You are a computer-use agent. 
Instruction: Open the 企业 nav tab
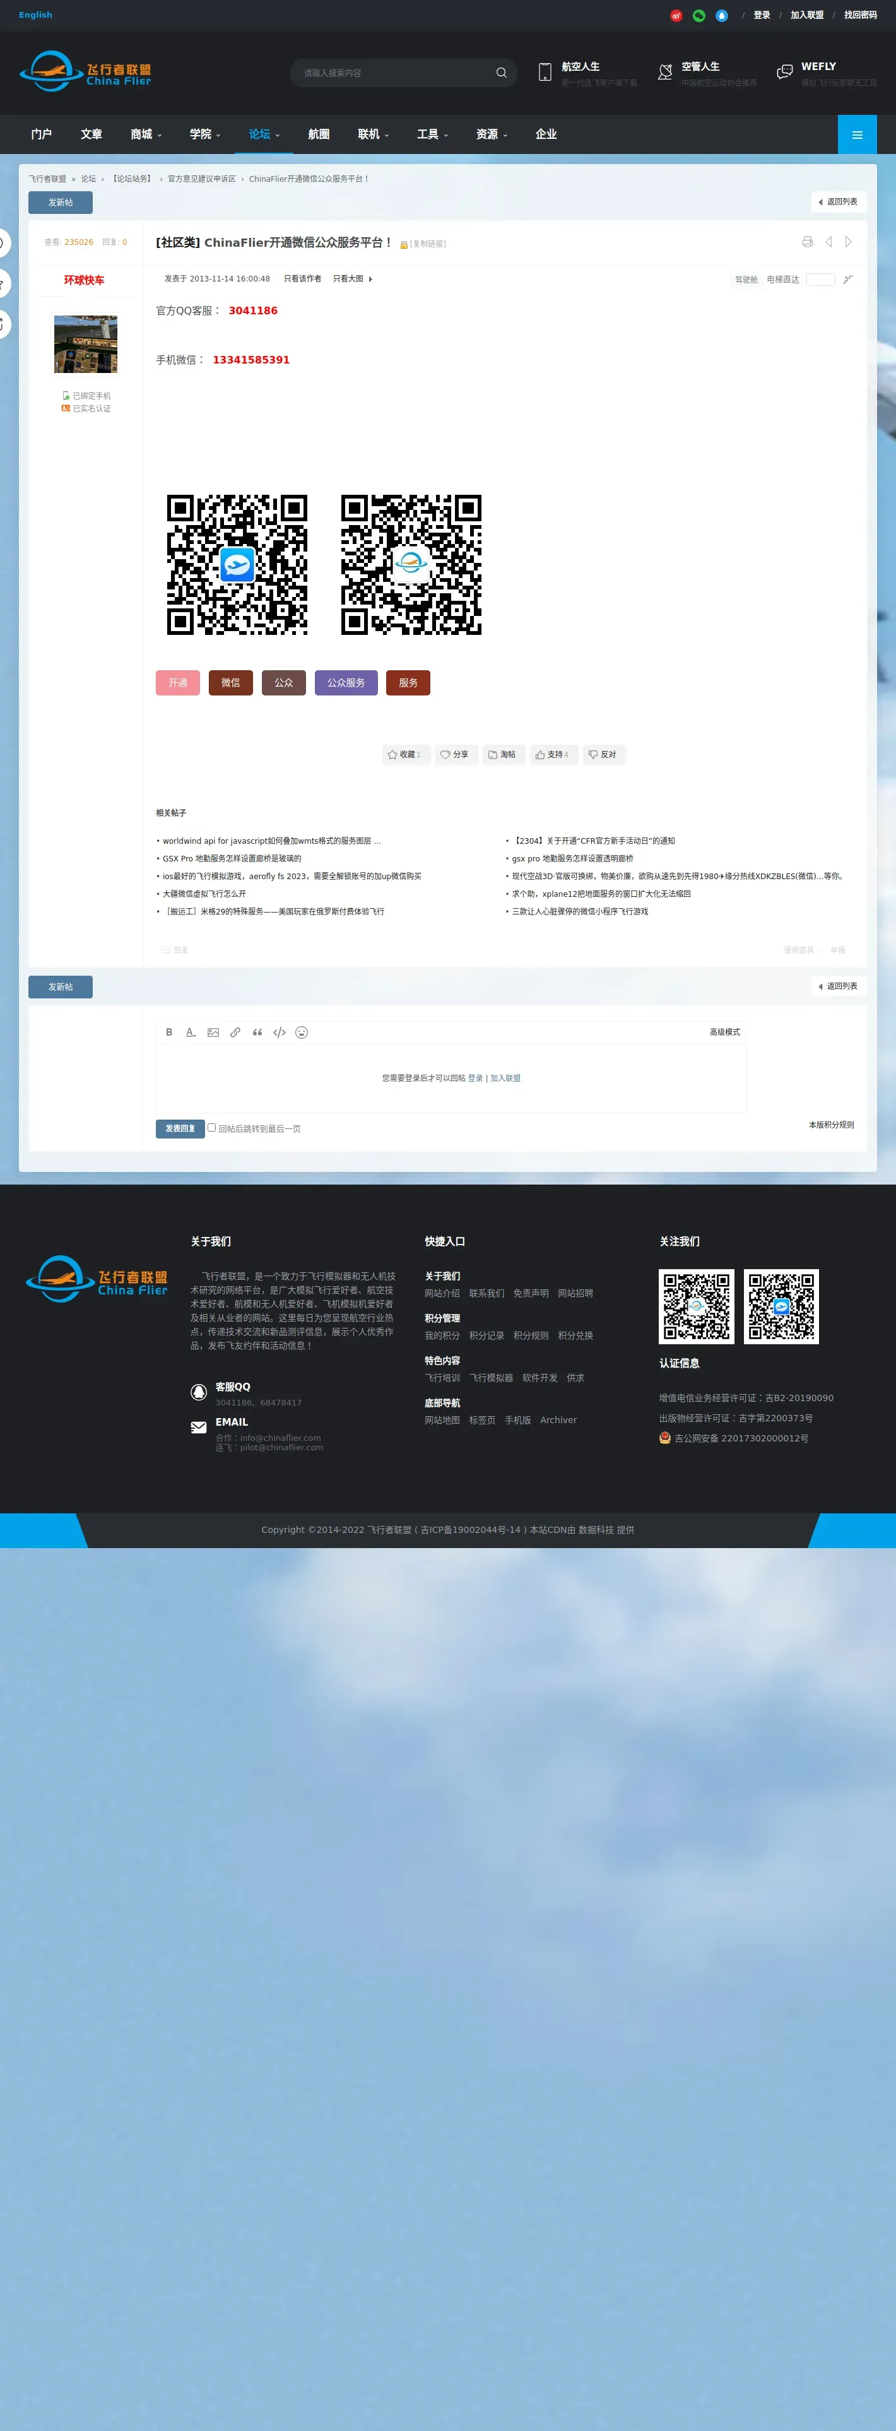coord(546,135)
